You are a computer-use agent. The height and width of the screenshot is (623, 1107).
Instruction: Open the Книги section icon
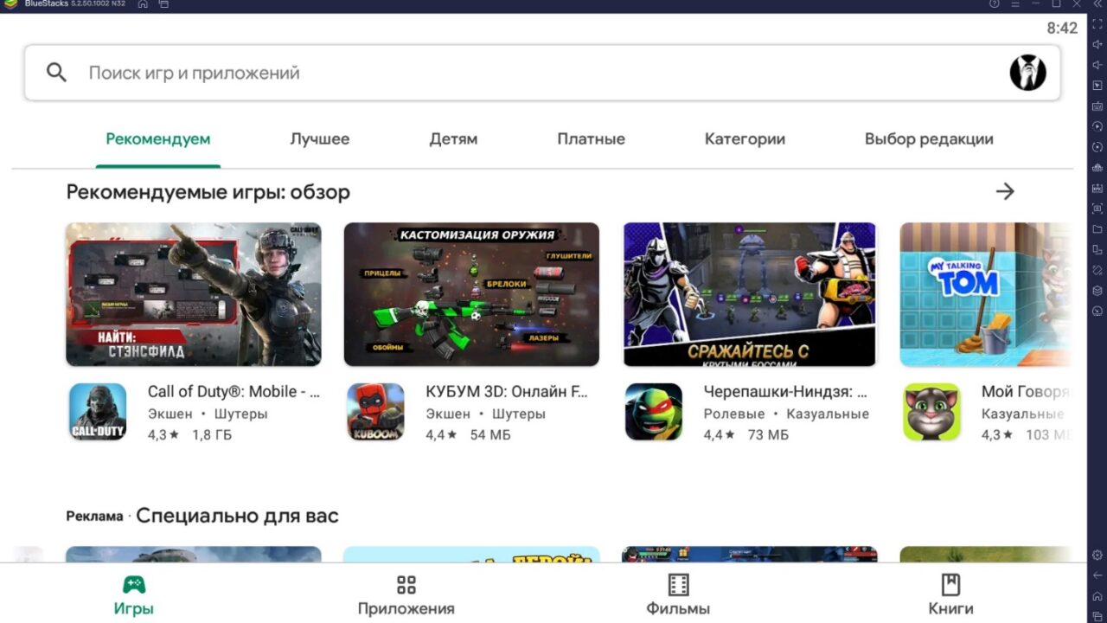click(950, 585)
